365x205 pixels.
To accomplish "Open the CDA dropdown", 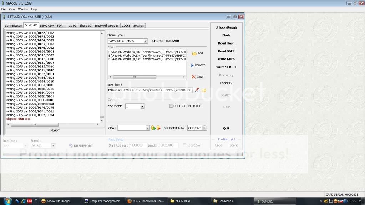I will coord(147,128).
